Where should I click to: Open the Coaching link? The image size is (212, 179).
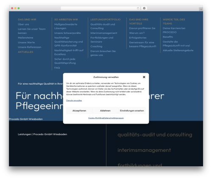(96, 47)
